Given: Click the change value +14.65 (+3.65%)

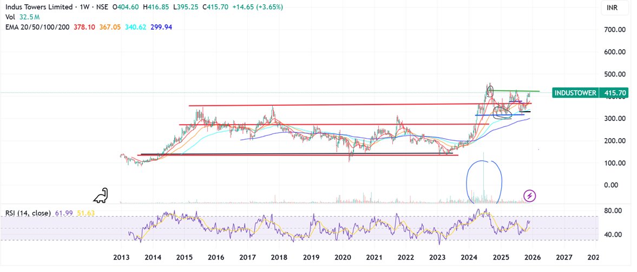Looking at the screenshot, I should coord(258,8).
